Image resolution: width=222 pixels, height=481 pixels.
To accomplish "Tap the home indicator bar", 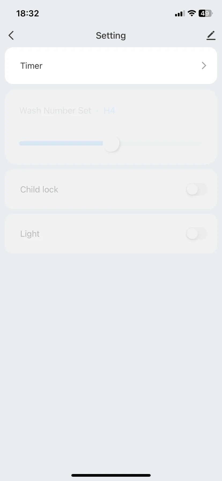I will pos(111,475).
